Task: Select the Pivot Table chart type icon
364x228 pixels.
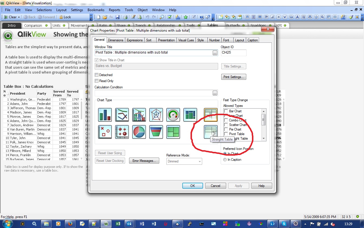Action: coord(211,115)
